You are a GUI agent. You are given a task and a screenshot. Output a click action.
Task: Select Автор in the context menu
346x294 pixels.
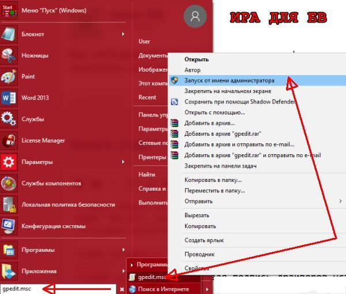193,70
